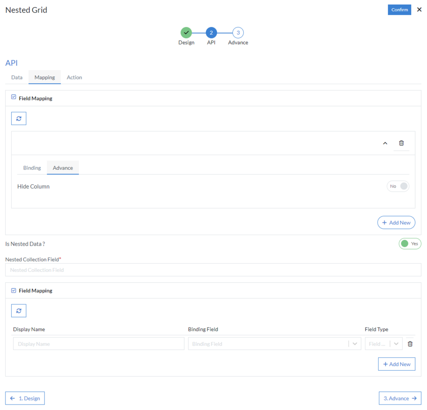Select step 2 API circle
The height and width of the screenshot is (410, 427).
tap(211, 33)
